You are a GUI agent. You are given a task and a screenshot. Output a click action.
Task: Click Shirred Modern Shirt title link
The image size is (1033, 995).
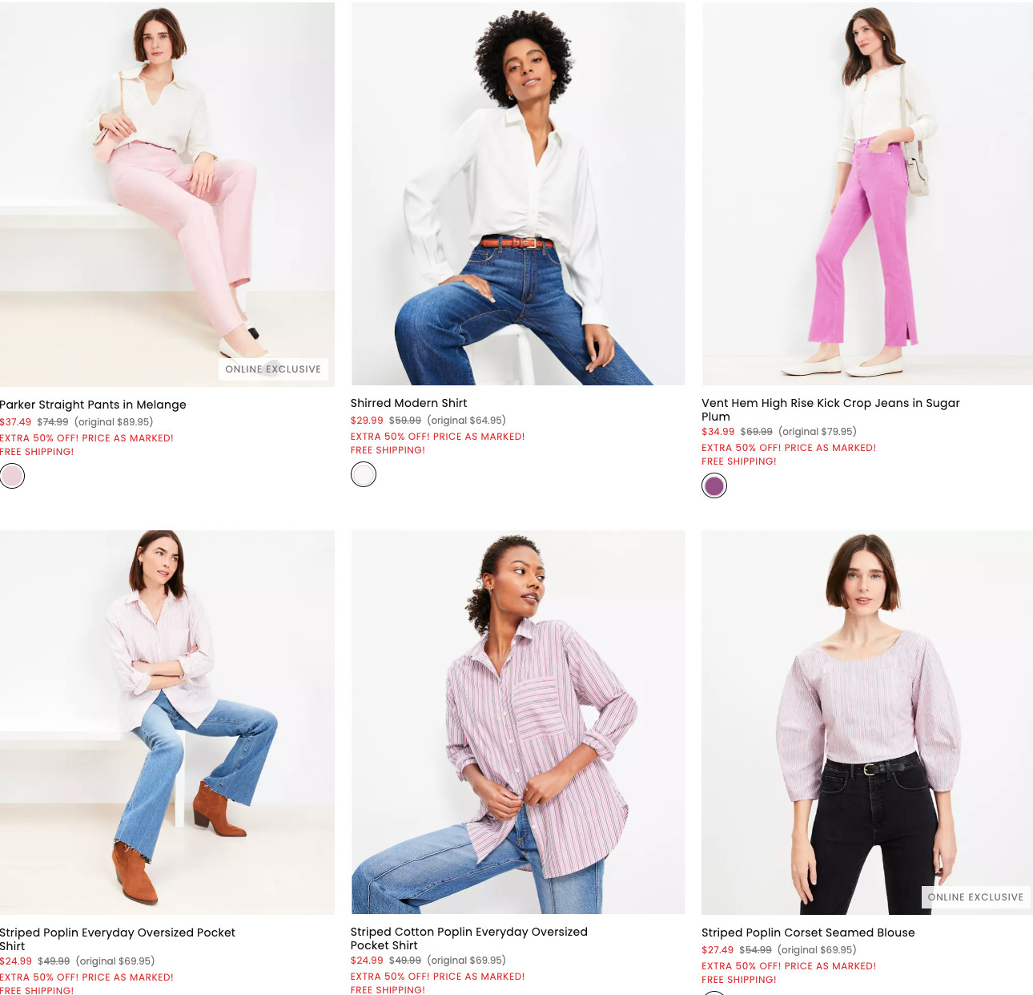[x=408, y=403]
